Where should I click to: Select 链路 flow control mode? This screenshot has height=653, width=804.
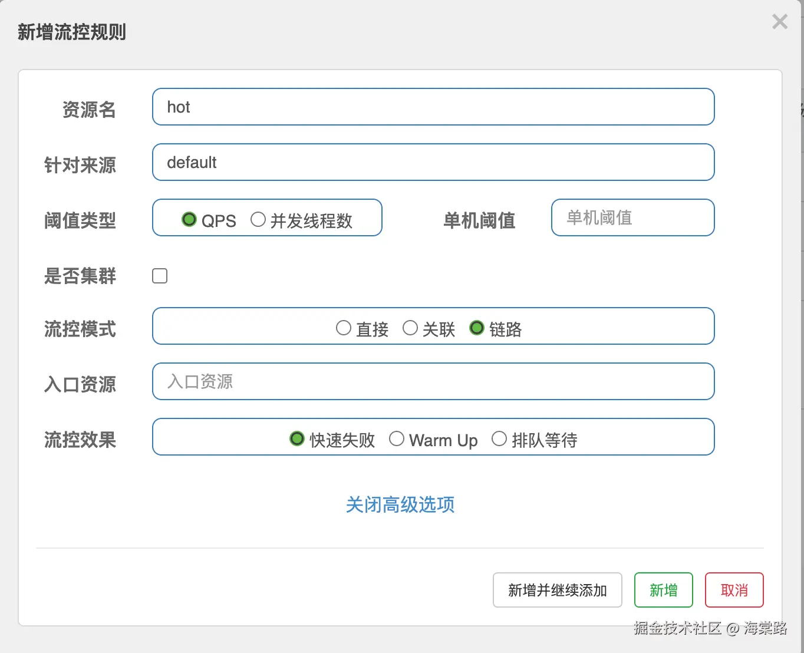pyautogui.click(x=477, y=328)
